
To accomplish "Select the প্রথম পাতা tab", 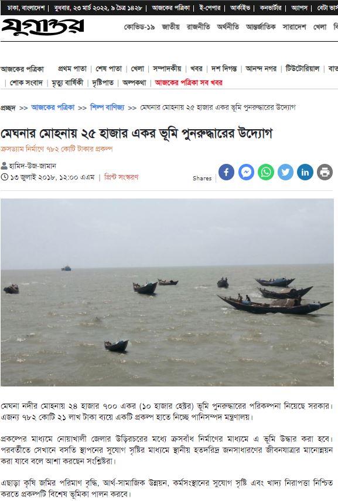I will pyautogui.click(x=72, y=69).
